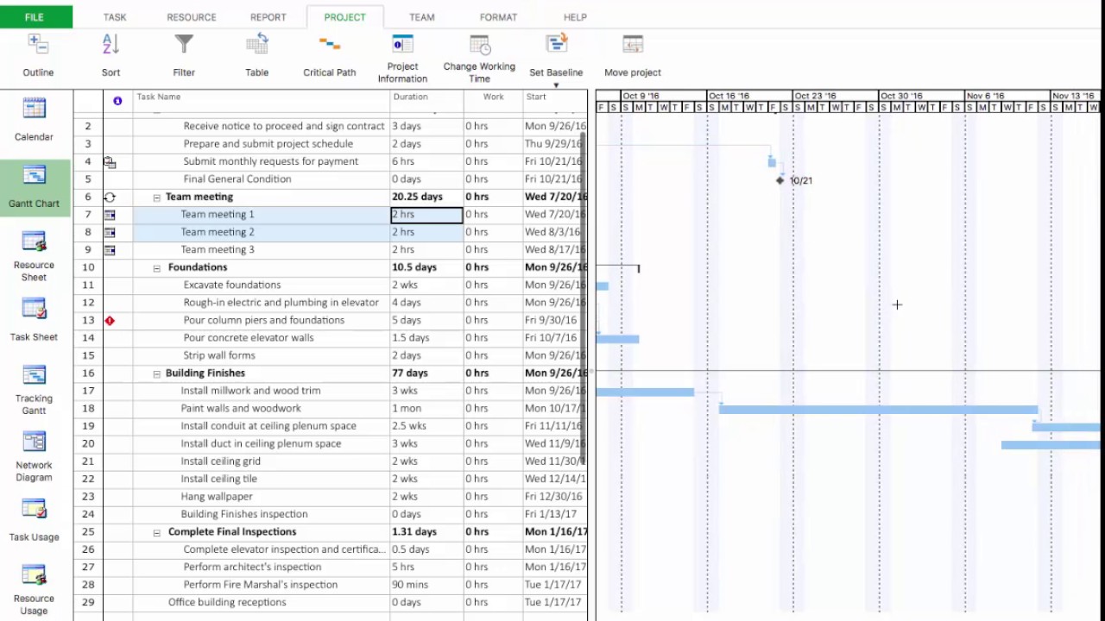The image size is (1105, 621).
Task: Select task 'Excavate foundations'
Action: point(231,285)
